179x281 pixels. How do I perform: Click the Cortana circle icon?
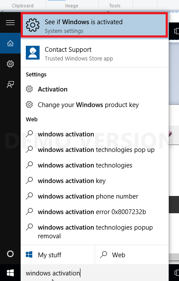point(10,254)
